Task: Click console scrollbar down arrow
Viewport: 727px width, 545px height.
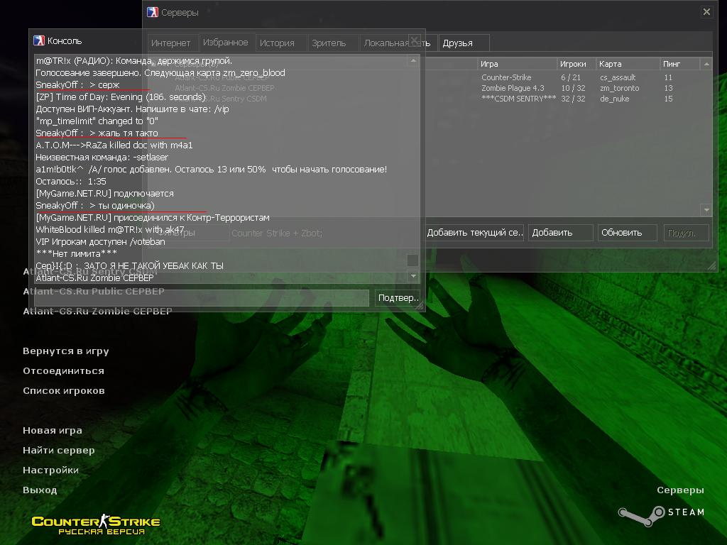Action: click(x=412, y=276)
